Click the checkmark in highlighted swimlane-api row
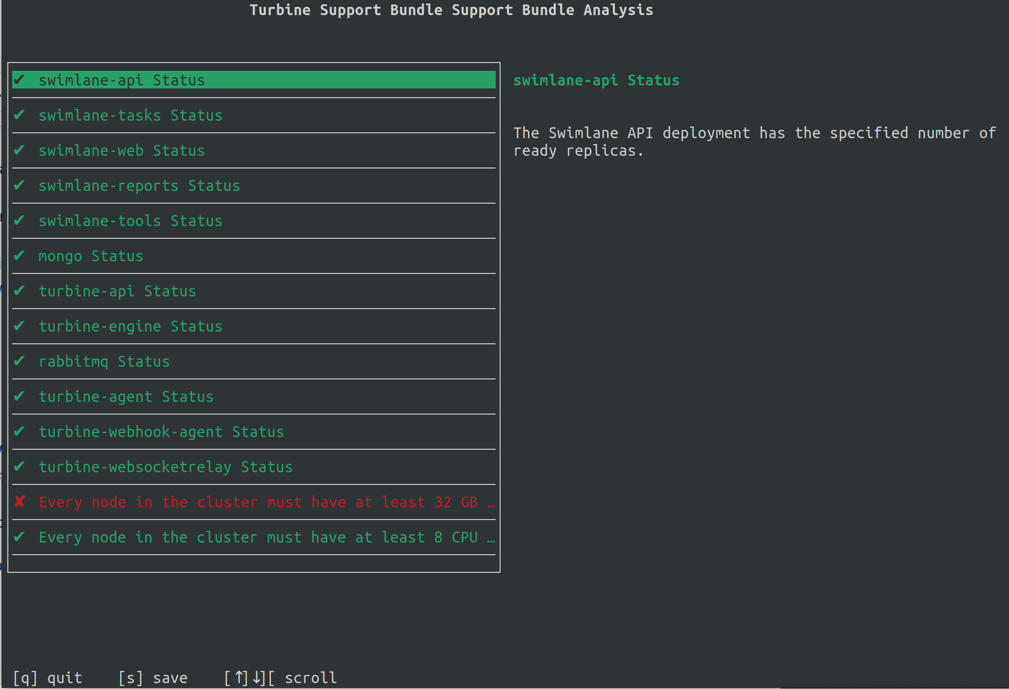1009x689 pixels. (19, 80)
